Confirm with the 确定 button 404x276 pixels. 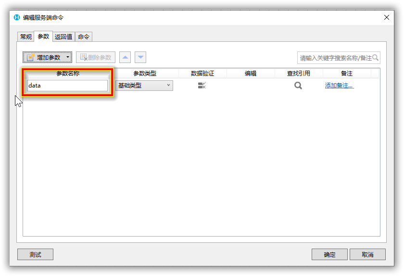[329, 254]
